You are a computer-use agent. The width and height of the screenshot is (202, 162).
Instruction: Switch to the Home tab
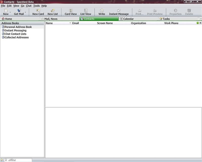coord(20,19)
